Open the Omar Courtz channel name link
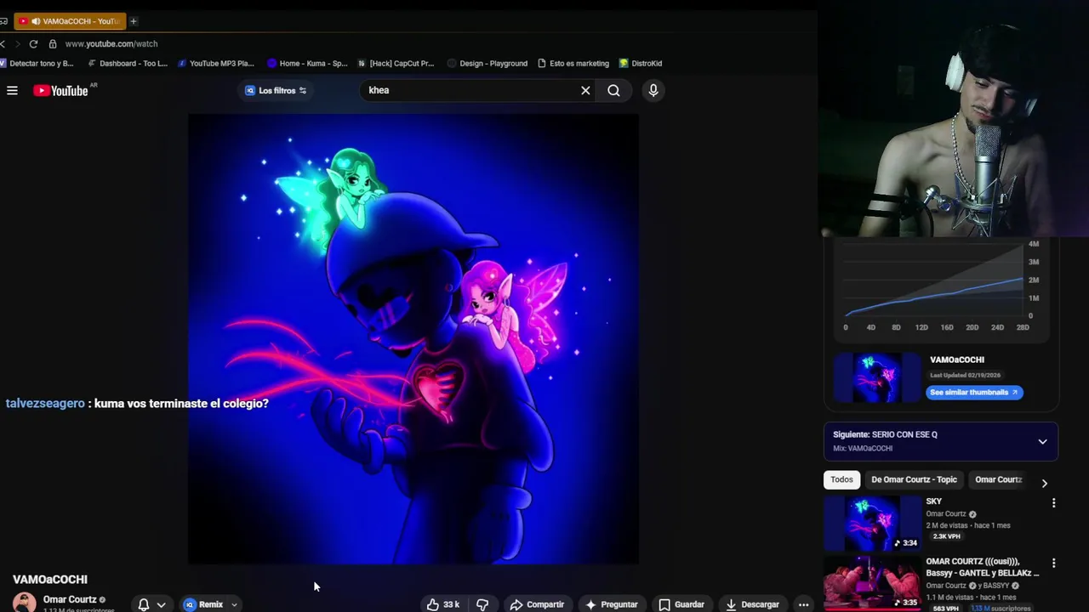The width and height of the screenshot is (1089, 612). 70,599
